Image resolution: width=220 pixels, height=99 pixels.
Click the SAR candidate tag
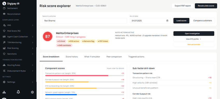click(64, 45)
